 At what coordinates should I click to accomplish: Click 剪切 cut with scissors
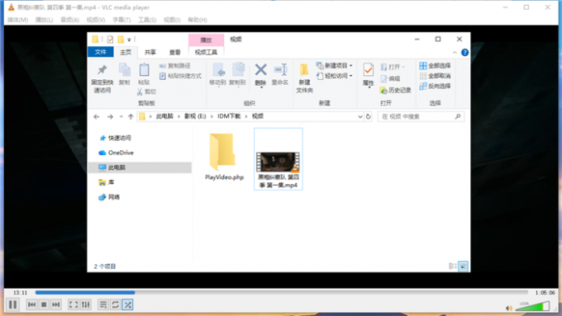[x=146, y=92]
